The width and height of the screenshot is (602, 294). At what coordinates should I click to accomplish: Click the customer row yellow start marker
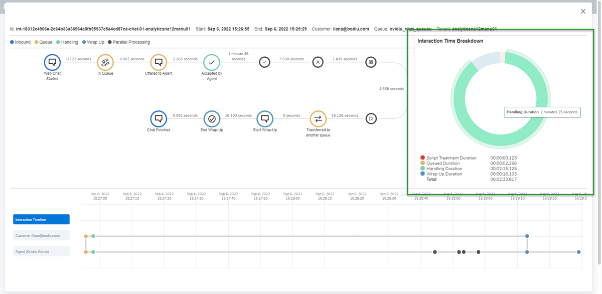pyautogui.click(x=86, y=236)
